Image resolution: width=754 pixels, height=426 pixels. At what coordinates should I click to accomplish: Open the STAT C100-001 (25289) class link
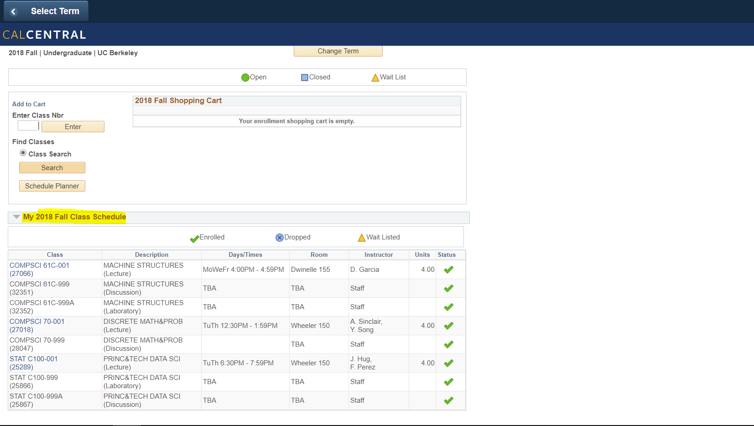(x=34, y=363)
